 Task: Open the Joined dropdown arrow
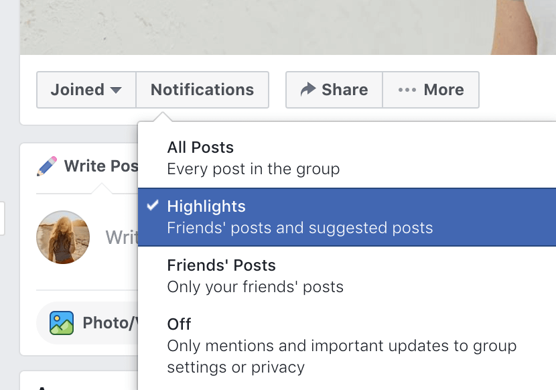point(116,90)
